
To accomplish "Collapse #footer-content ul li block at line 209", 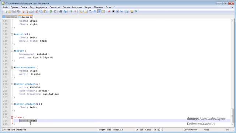I will (x=12, y=104).
